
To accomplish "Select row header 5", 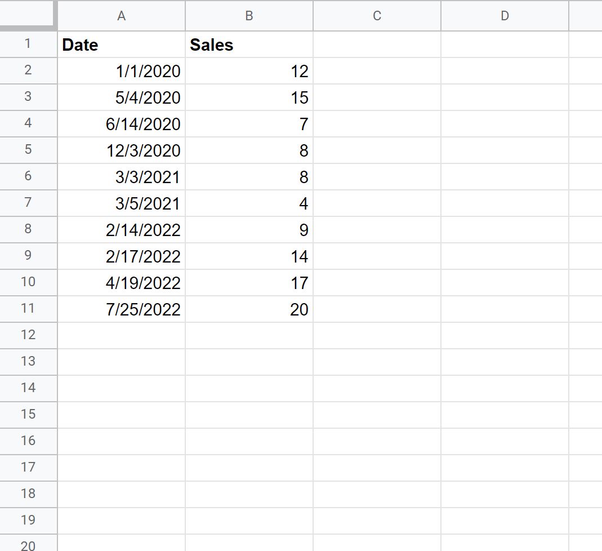I will click(x=28, y=150).
